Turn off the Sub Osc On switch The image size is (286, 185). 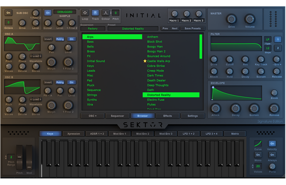[x=9, y=13]
